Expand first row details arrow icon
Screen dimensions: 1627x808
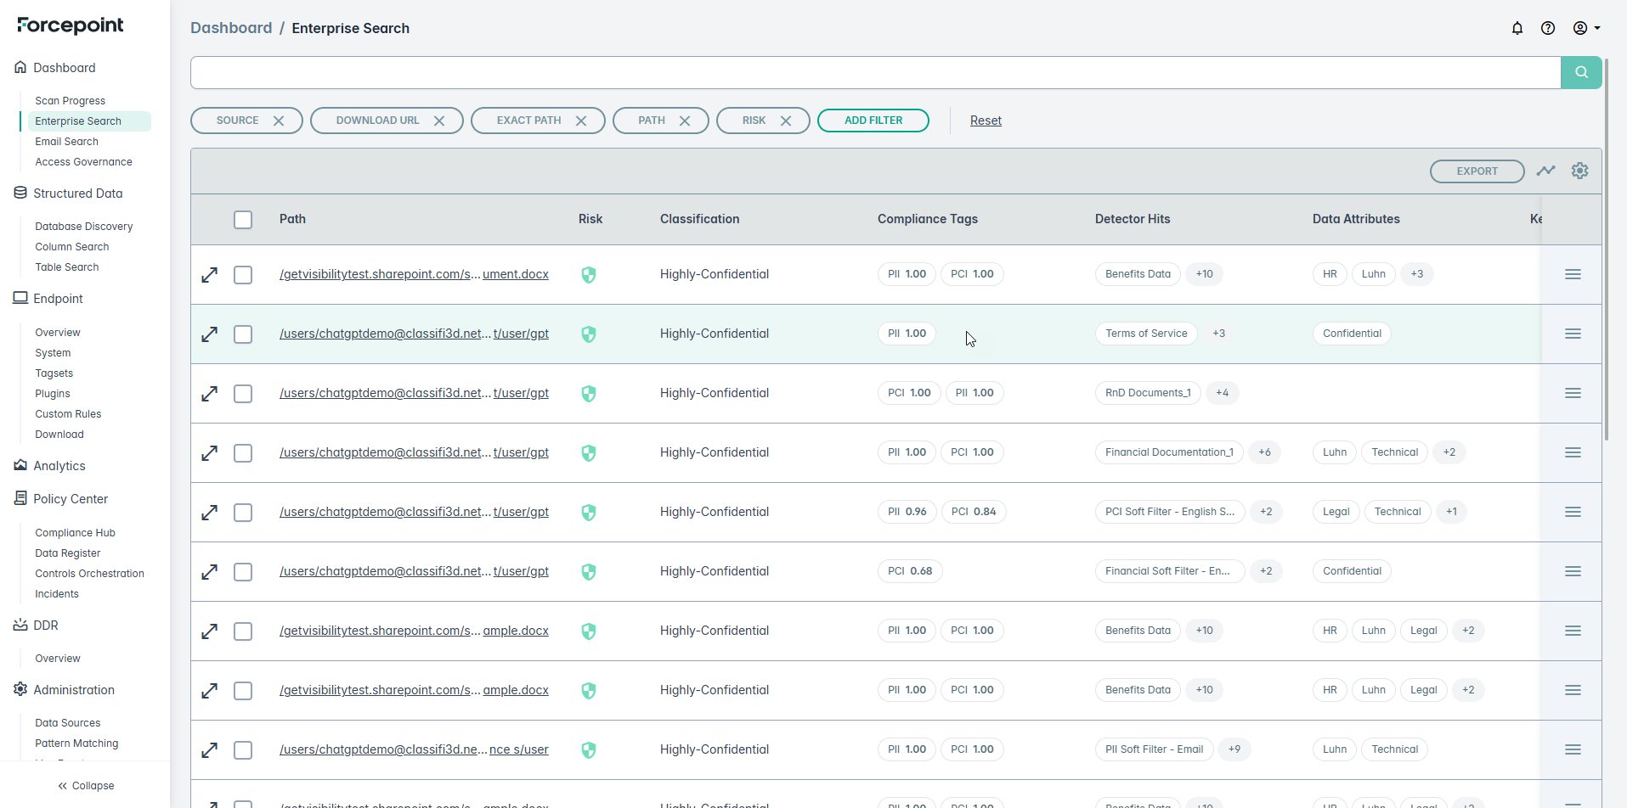point(209,275)
